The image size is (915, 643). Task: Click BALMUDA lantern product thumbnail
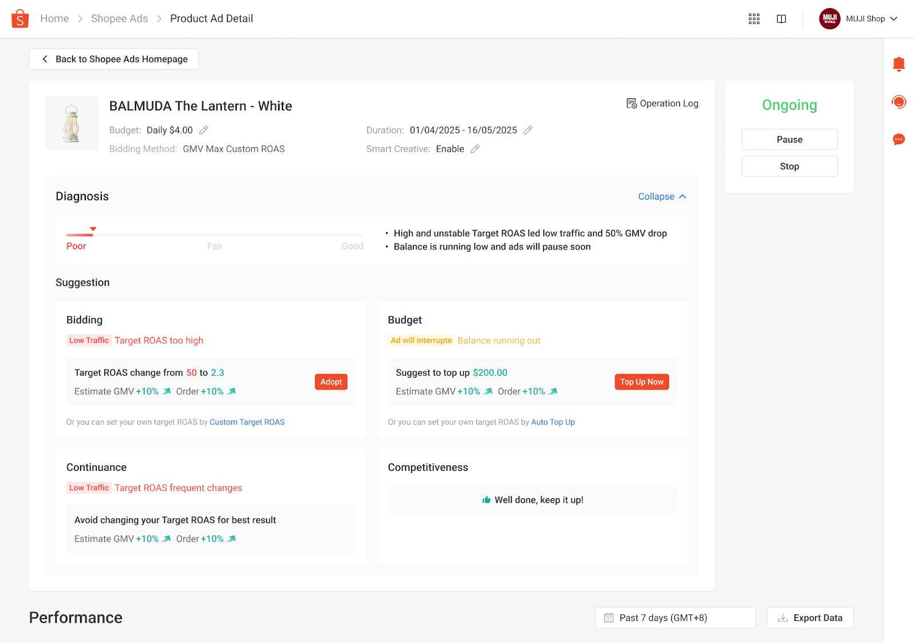point(71,123)
